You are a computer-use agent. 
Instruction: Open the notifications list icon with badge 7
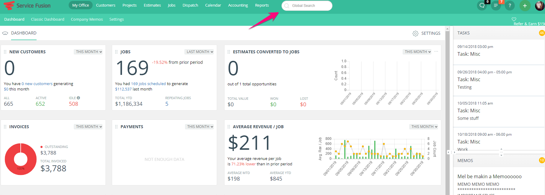tap(496, 5)
